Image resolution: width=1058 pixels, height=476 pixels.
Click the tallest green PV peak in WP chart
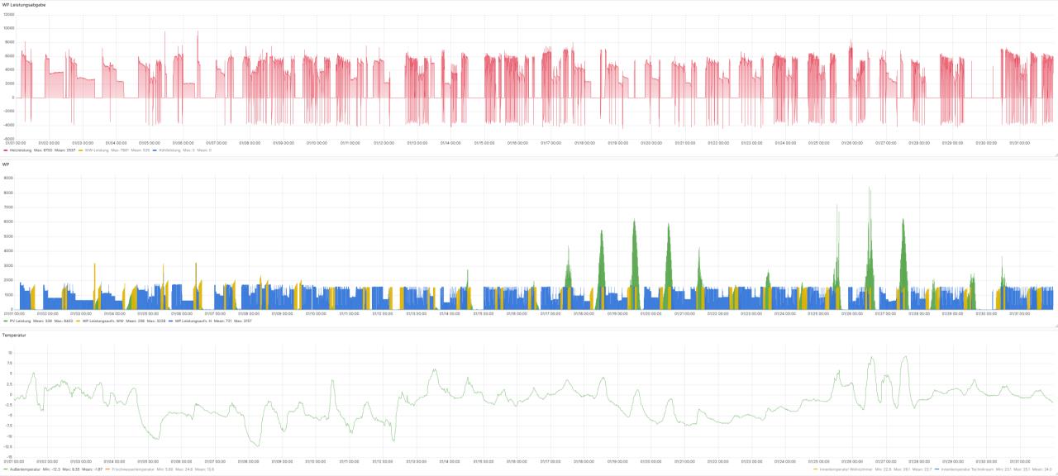click(870, 188)
